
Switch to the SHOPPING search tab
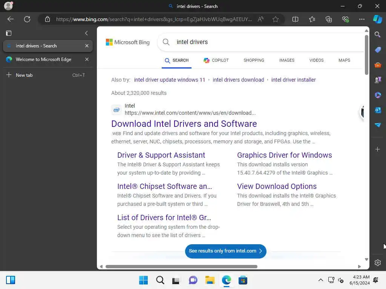254,60
